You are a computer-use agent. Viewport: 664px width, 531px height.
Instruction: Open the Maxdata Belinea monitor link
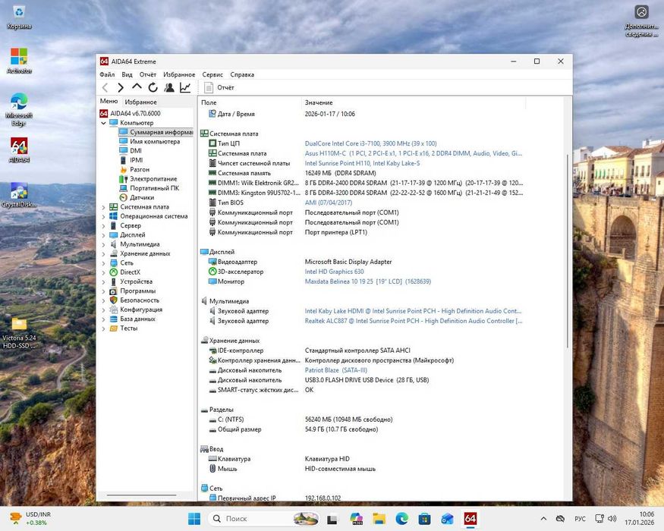coord(367,281)
